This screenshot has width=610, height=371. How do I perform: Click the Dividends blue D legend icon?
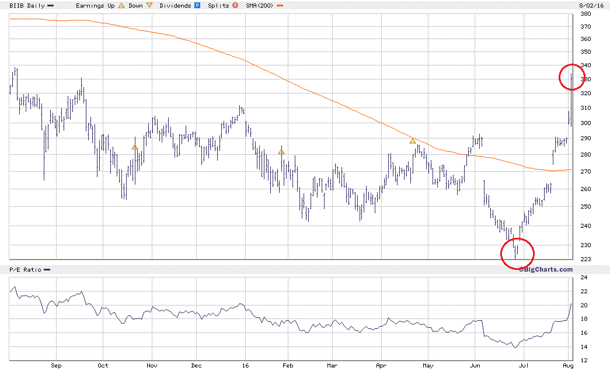coord(197,5)
